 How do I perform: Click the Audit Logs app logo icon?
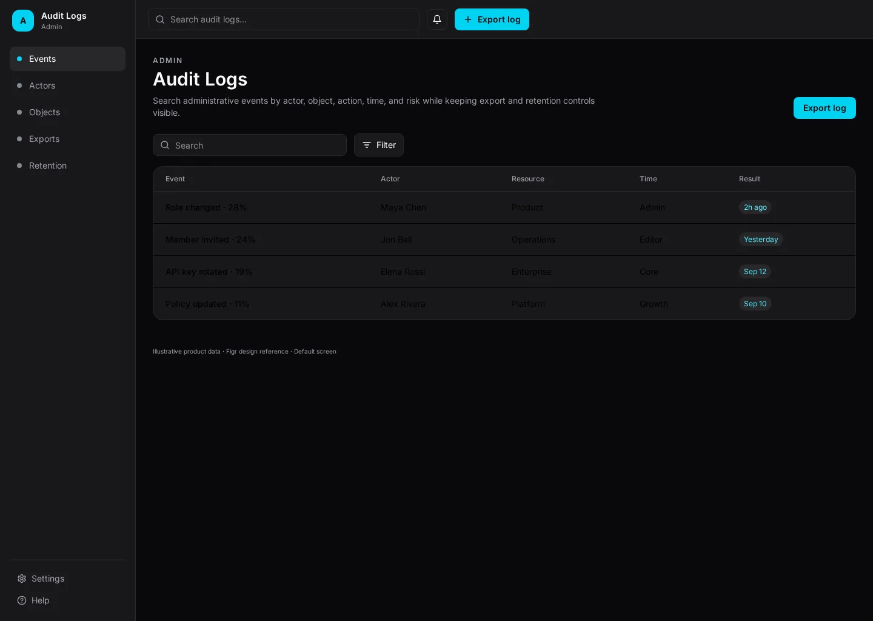(23, 21)
